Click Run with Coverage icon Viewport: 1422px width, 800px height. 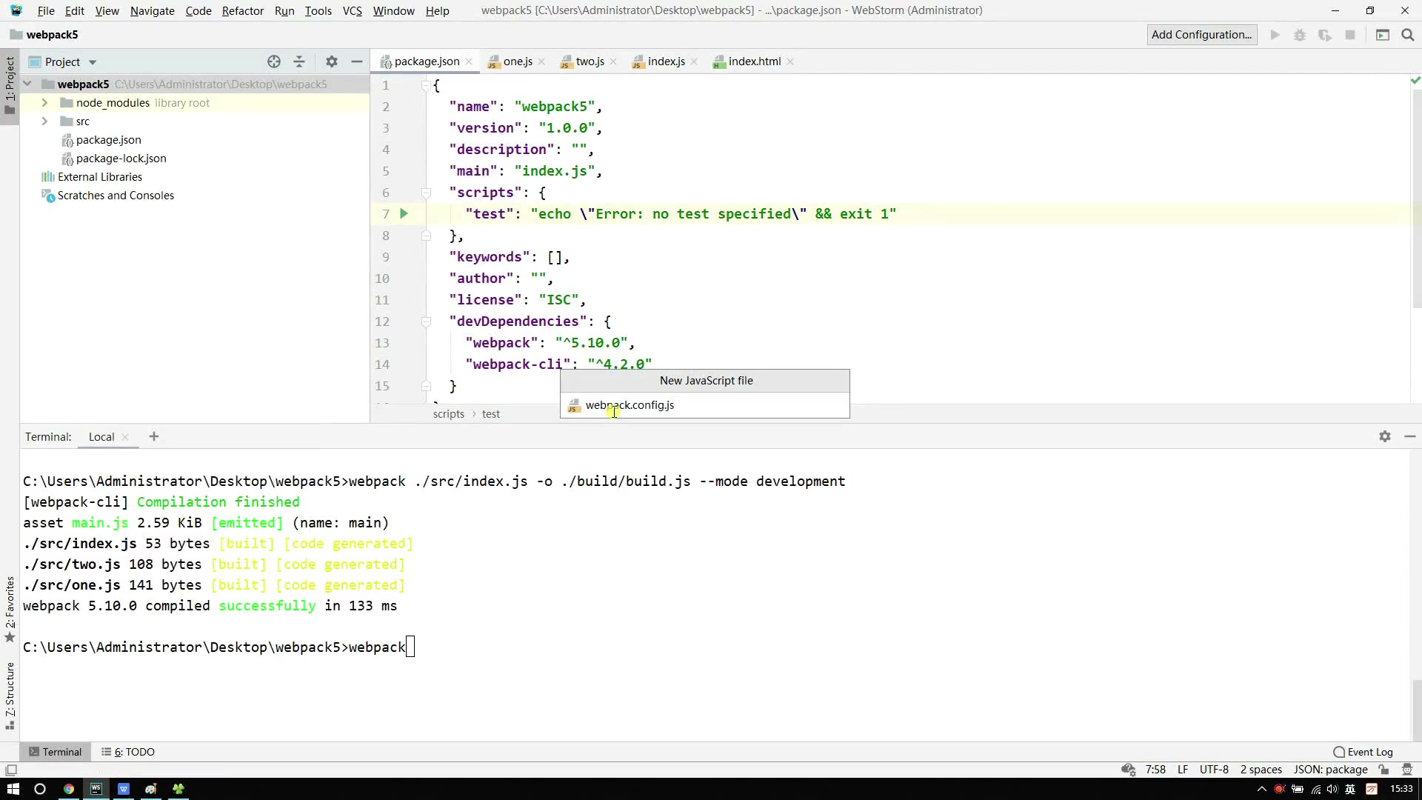1325,35
